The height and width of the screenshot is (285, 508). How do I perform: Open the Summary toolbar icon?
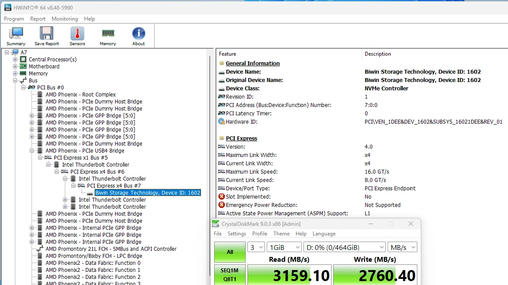(x=16, y=33)
